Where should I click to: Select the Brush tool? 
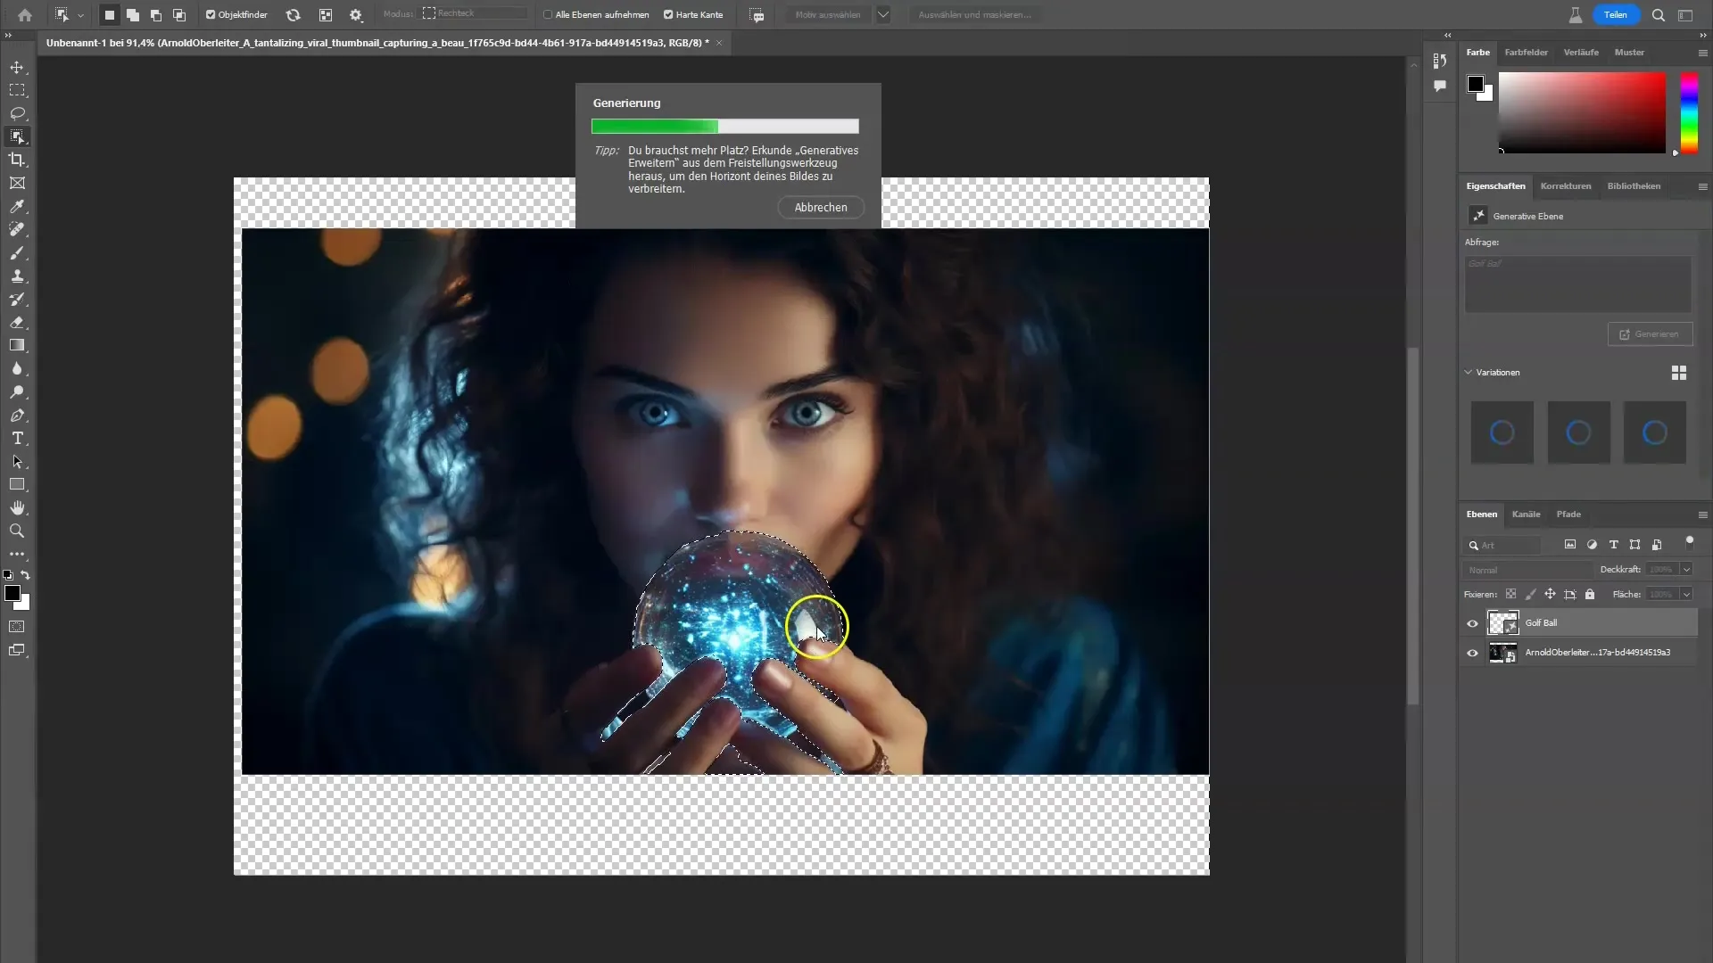coord(17,253)
